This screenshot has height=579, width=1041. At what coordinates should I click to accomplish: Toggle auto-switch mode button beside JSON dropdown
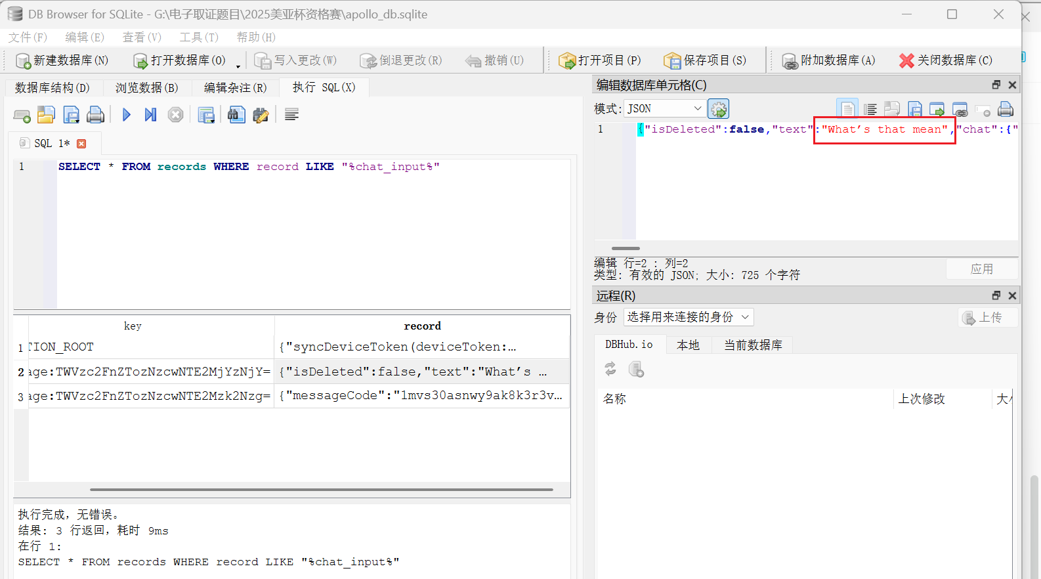(x=718, y=109)
